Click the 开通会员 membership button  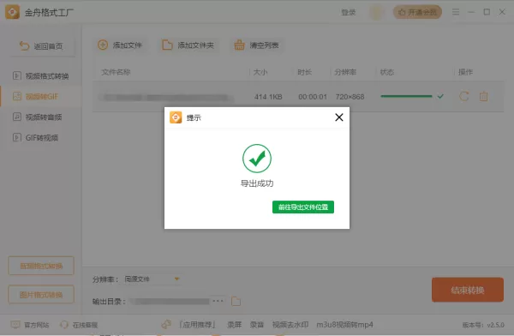(417, 13)
